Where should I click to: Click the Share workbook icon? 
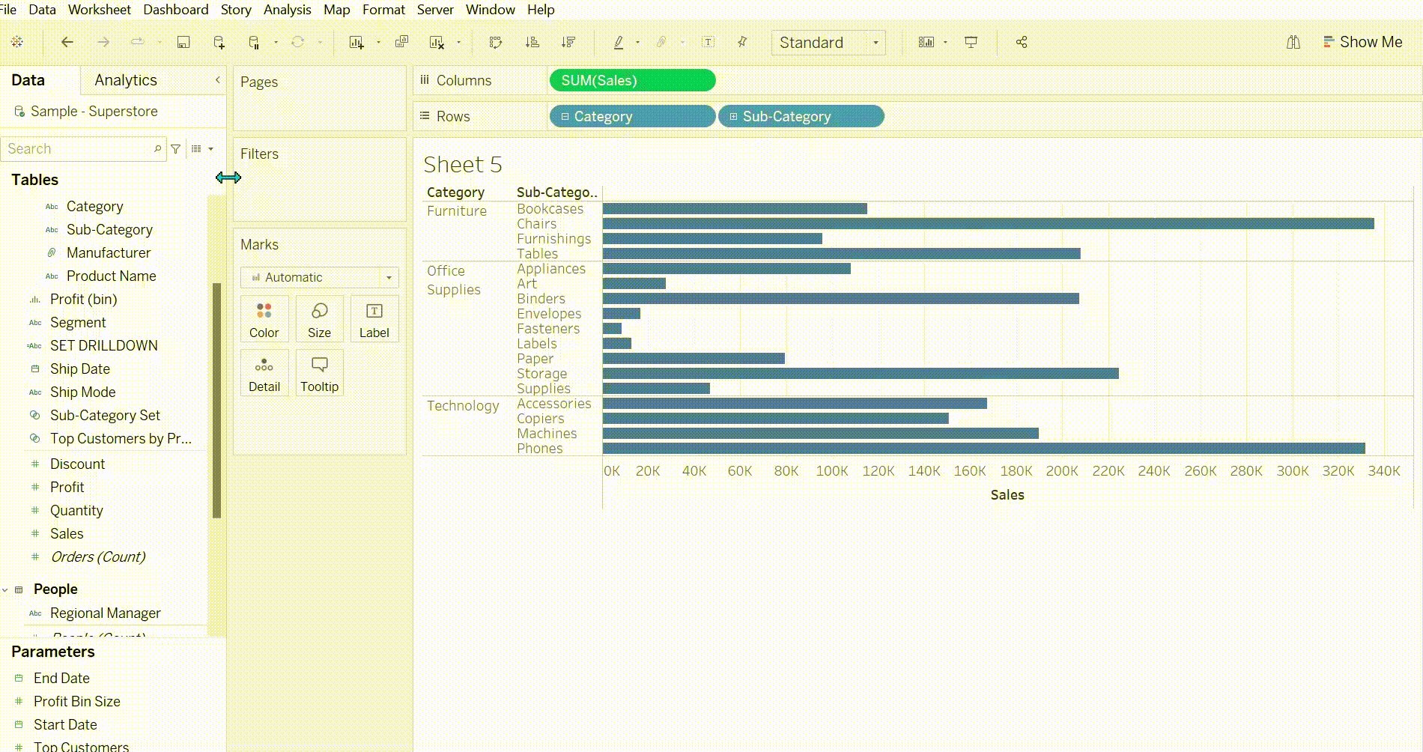click(x=1022, y=42)
